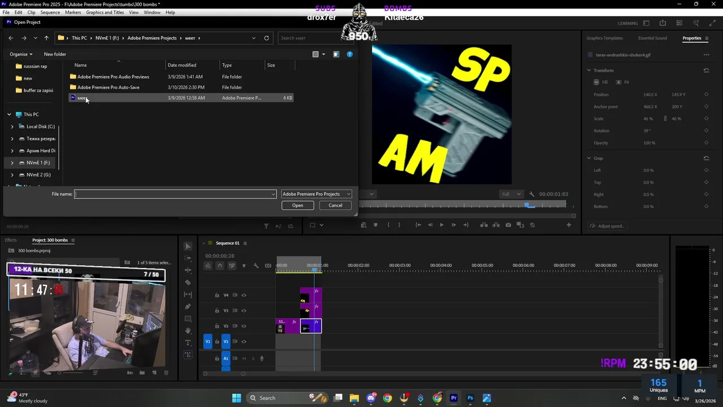Export a frame with the camera icon

point(508,225)
